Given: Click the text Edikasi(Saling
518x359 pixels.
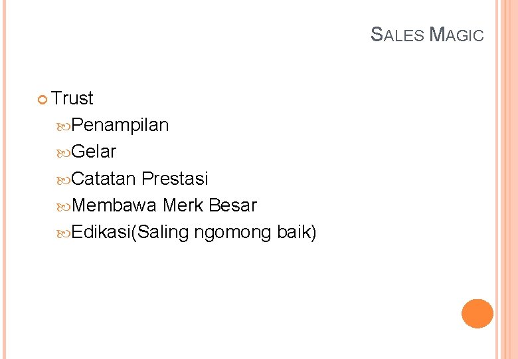Looking at the screenshot, I should tap(130, 233).
